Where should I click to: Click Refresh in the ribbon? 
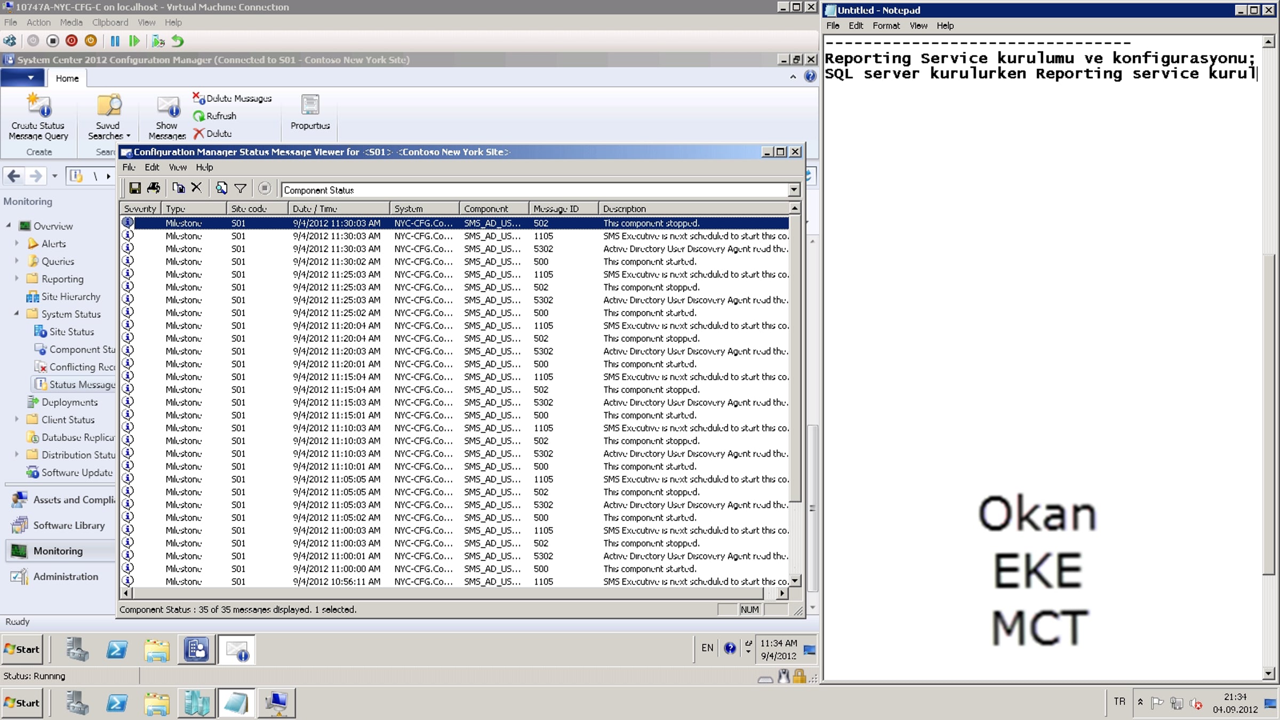214,116
